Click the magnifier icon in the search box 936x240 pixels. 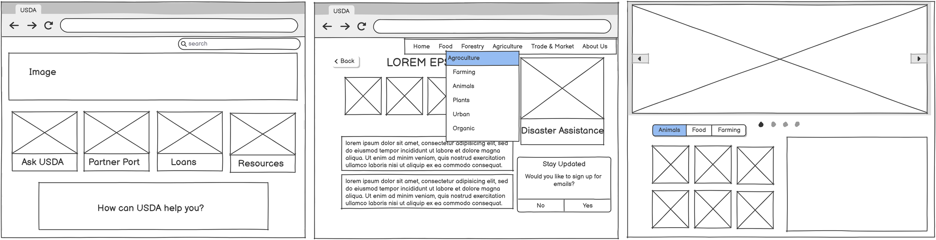click(183, 44)
